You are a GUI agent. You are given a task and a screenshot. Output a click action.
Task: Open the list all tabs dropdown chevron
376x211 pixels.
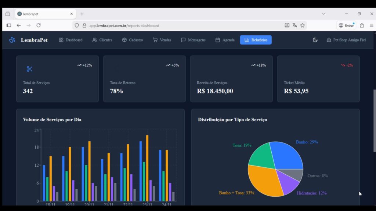pos(323,14)
